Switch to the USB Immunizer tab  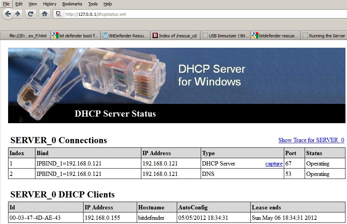pyautogui.click(x=225, y=36)
